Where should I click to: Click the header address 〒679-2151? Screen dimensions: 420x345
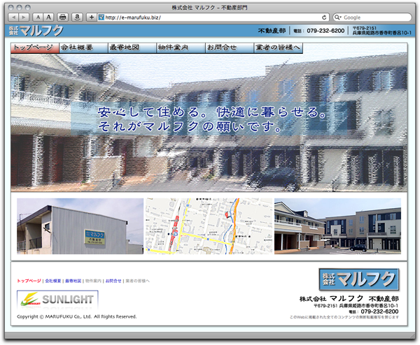coord(381,31)
